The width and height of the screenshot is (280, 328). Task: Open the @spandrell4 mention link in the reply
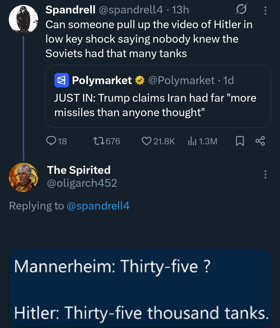click(98, 206)
